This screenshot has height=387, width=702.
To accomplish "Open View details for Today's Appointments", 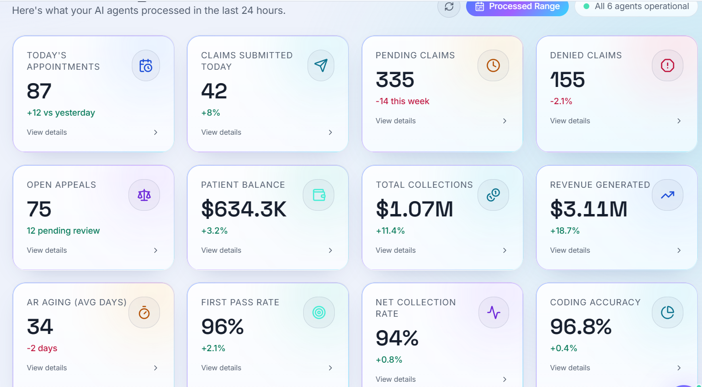I will (47, 132).
